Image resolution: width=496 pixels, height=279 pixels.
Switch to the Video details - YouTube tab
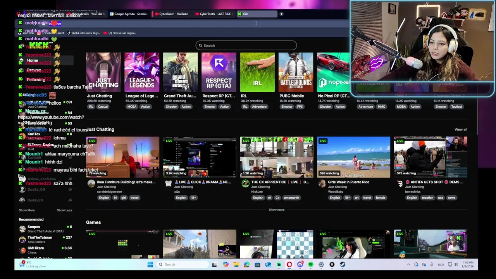tap(86, 14)
